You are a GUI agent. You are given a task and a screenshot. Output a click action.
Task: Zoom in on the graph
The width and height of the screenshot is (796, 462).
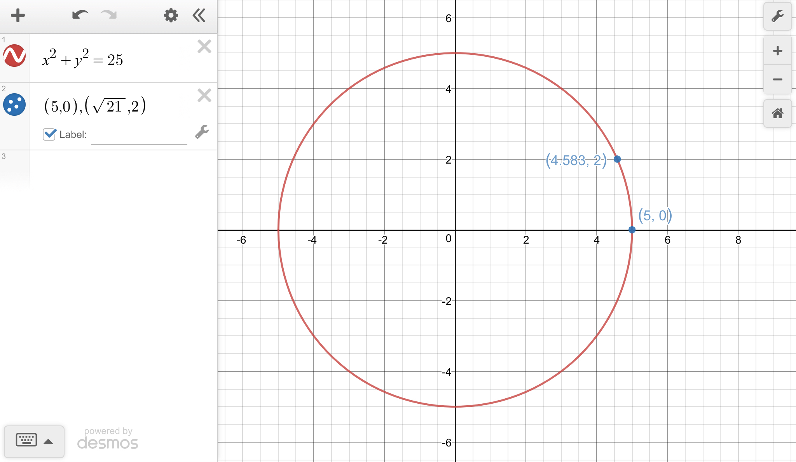(777, 51)
